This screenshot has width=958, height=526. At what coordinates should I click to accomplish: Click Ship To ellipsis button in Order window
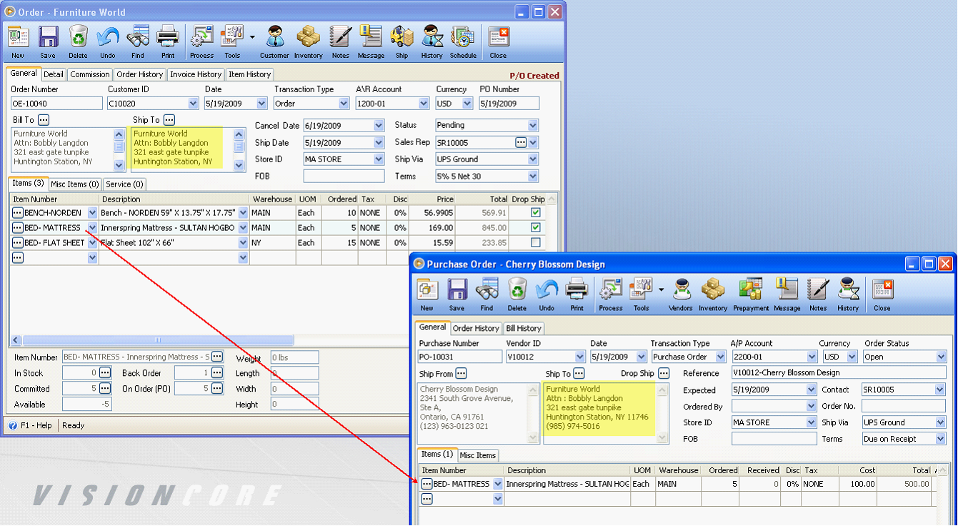169,120
